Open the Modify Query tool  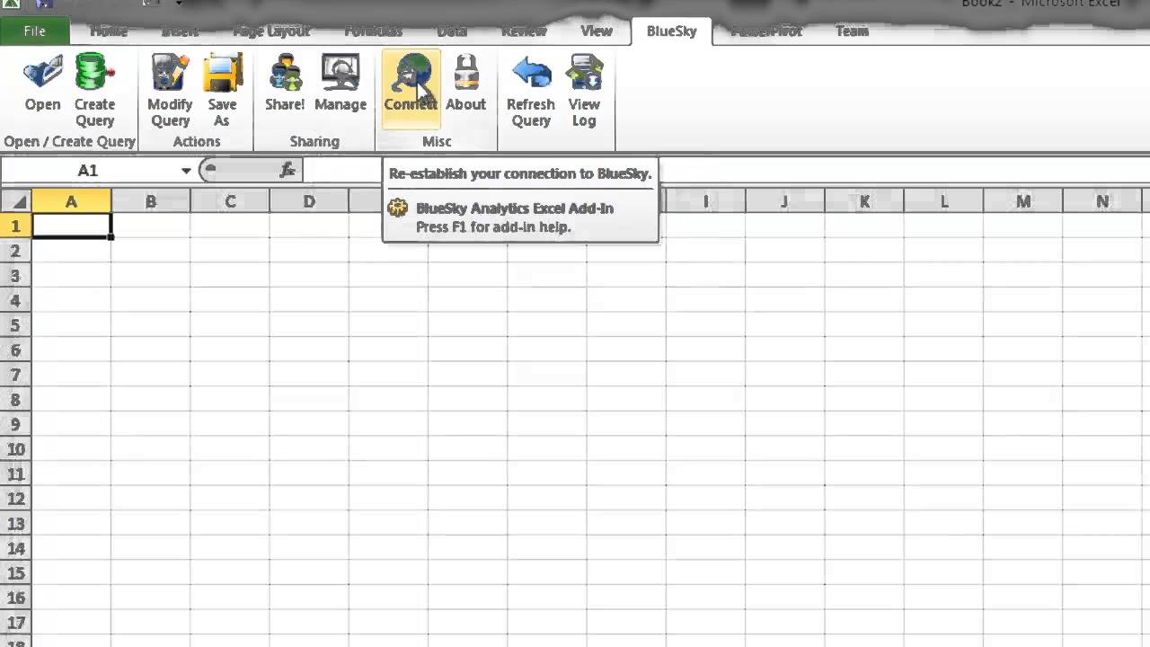tap(170, 73)
